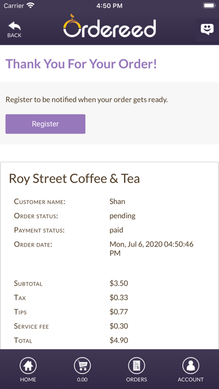Tap the Tips amount $0.77
219x389 pixels.
119,312
